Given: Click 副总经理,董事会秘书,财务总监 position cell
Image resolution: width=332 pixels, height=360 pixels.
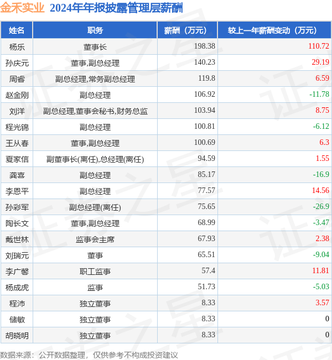Looking at the screenshot, I should [95, 111].
